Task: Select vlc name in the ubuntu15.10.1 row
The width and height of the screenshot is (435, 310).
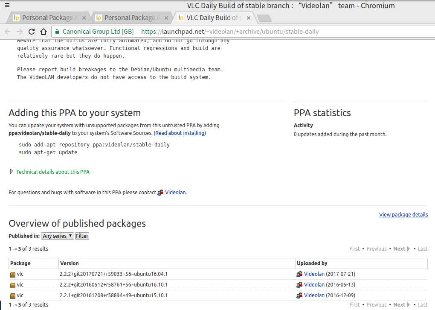Action: tap(20, 295)
